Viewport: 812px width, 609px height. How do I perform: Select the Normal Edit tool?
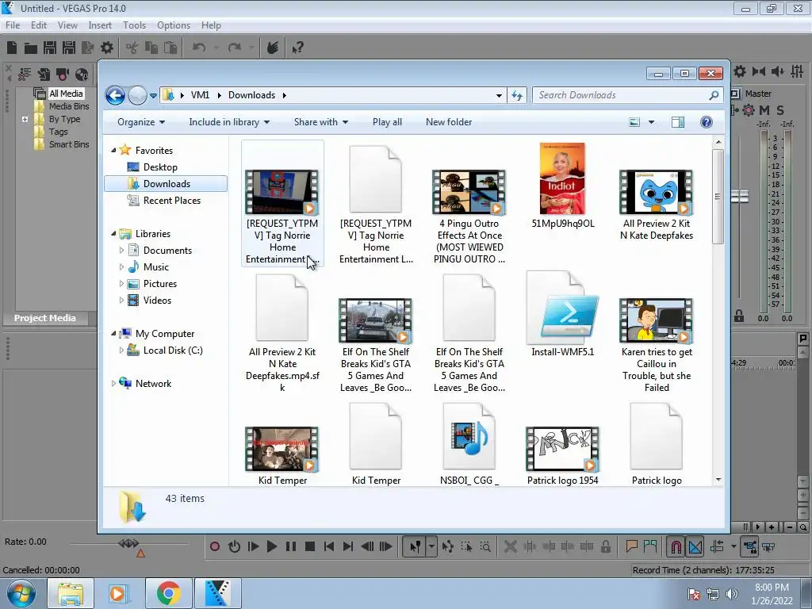415,546
